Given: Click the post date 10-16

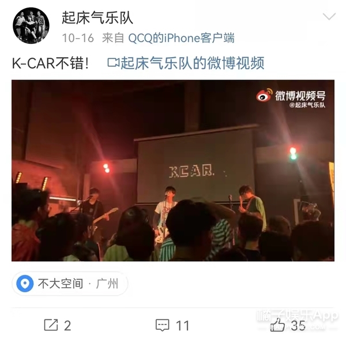Looking at the screenshot, I should point(78,38).
